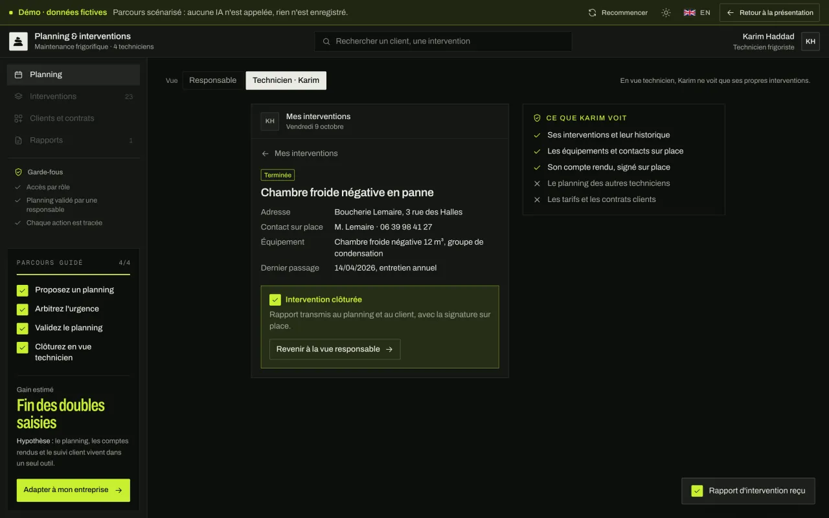Click the back arrow beside Mes interventions
Viewport: 829px width, 518px height.
point(265,153)
